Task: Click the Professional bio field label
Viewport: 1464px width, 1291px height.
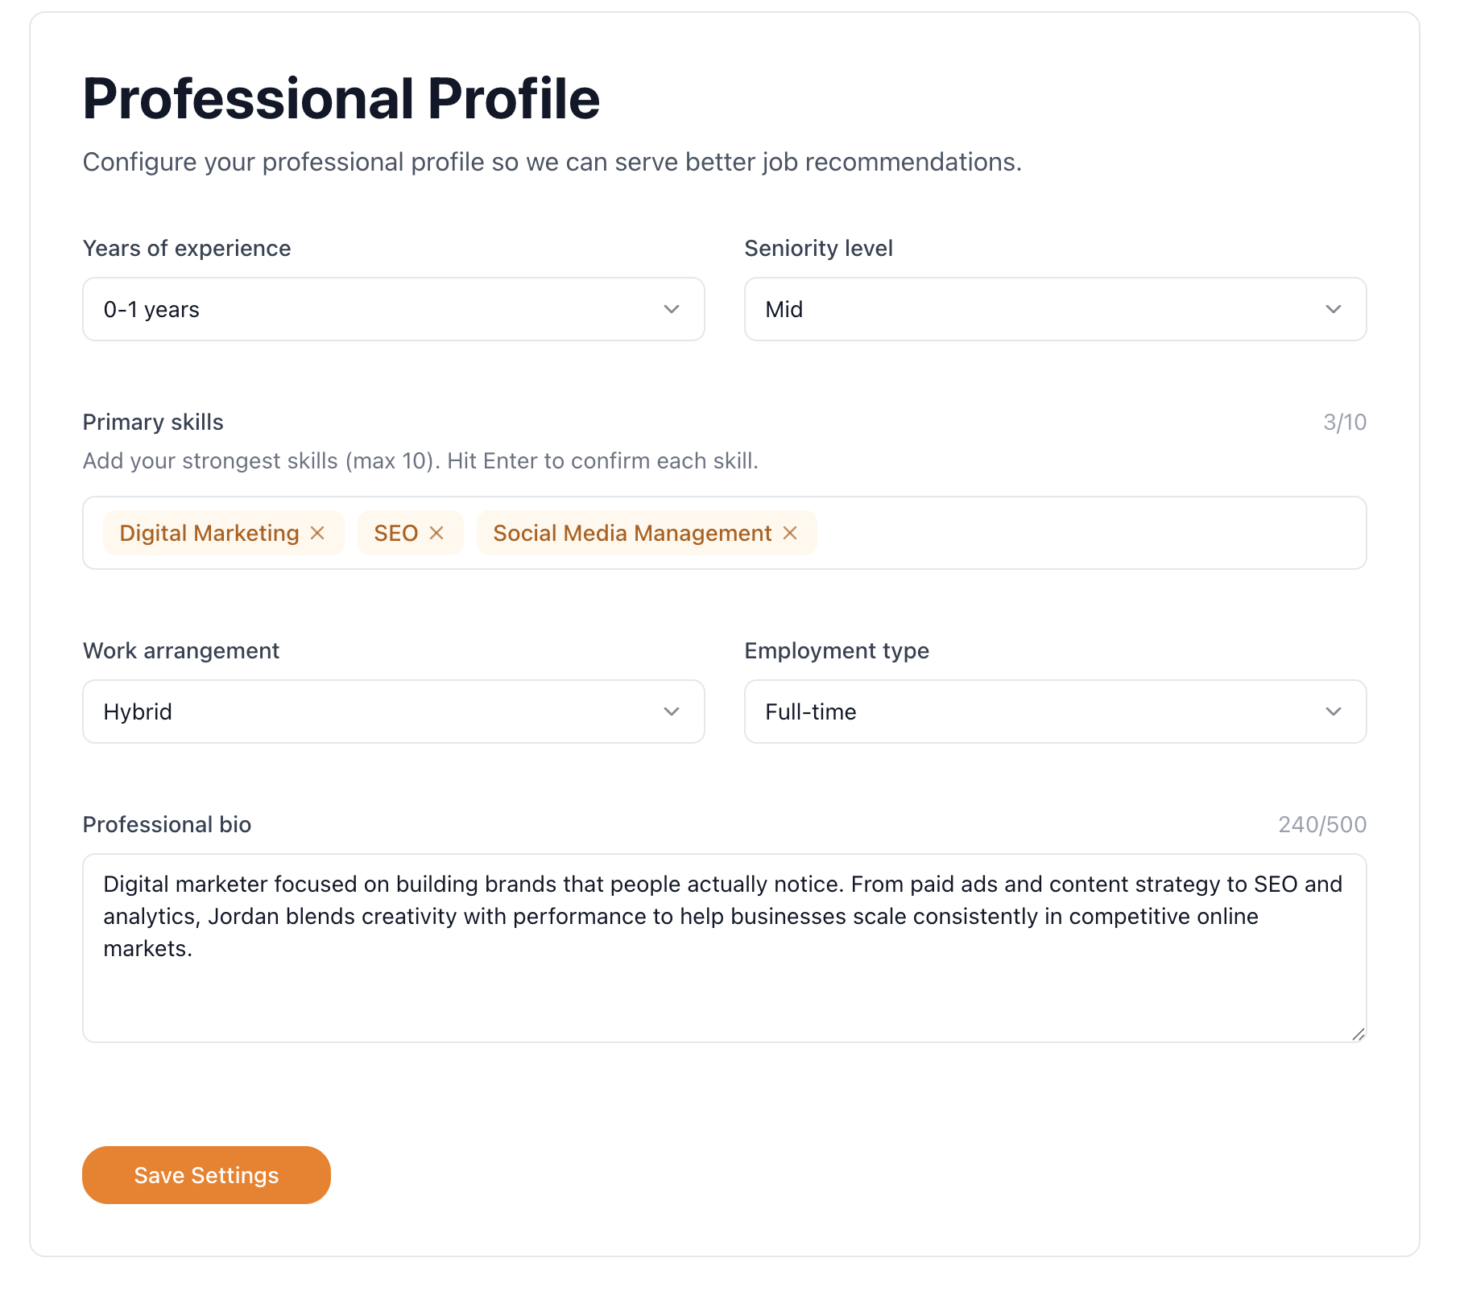Action: 167,824
